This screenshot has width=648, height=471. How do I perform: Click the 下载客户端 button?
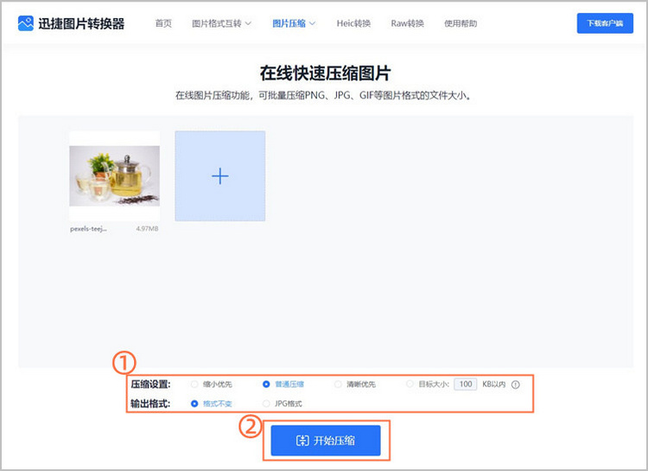pos(605,23)
